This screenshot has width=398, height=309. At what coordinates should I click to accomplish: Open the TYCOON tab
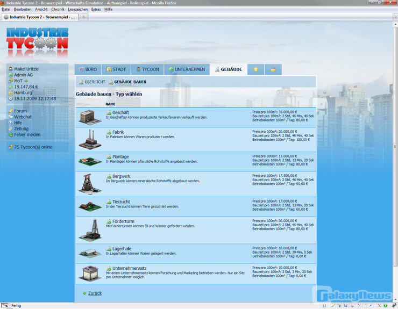147,69
